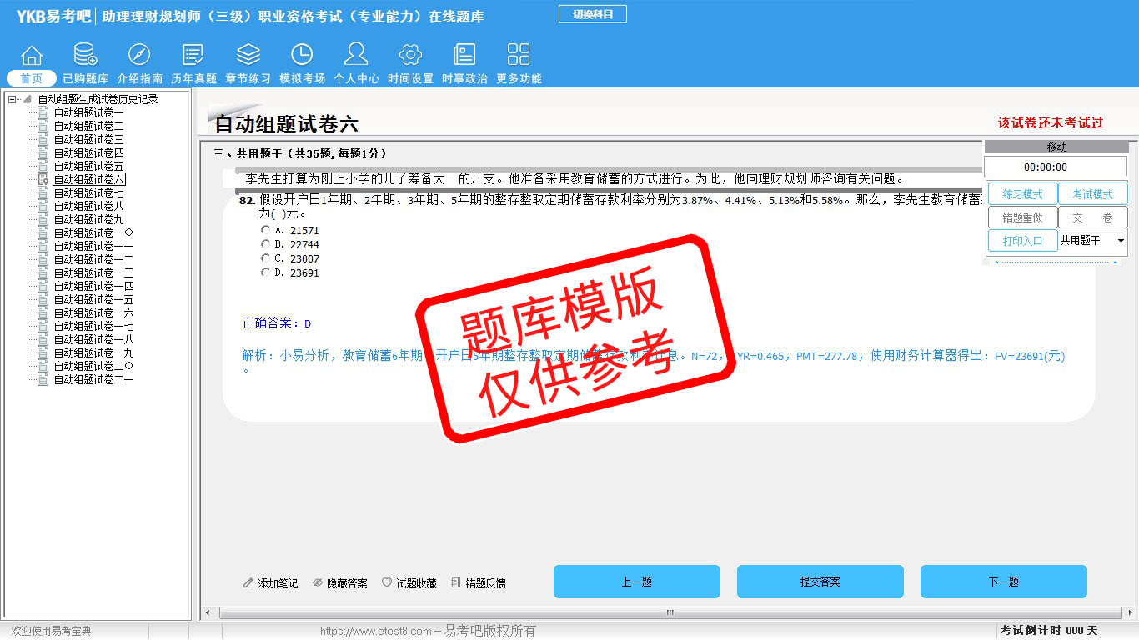Go to 个人中心 user icon
Viewport: 1139px width, 640px height.
[356, 55]
